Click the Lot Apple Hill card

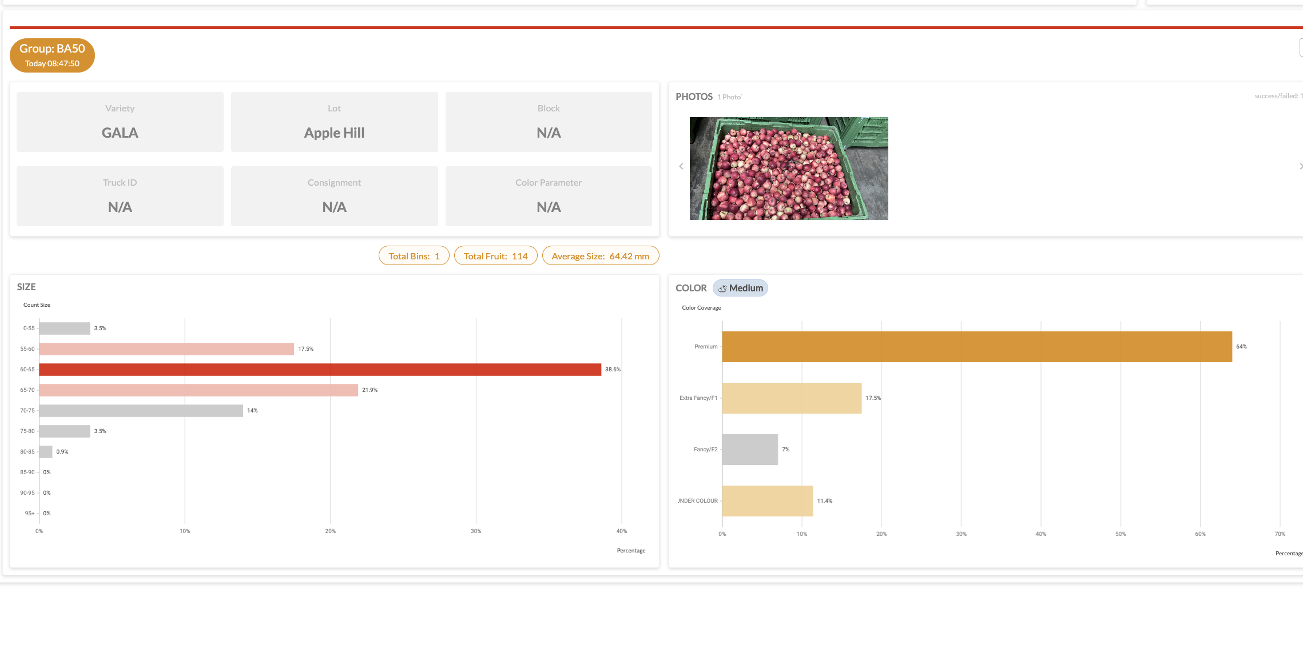(x=334, y=122)
